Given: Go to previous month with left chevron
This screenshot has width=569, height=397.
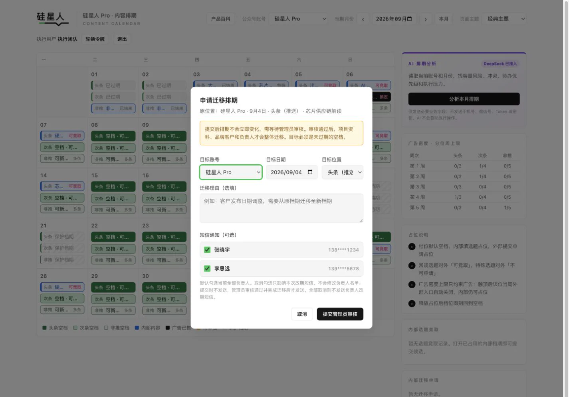Looking at the screenshot, I should tap(363, 19).
